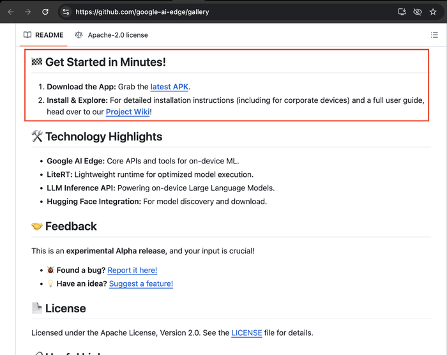Click the scales icon beside Apache-2.0 license
The image size is (447, 355).
(x=79, y=35)
